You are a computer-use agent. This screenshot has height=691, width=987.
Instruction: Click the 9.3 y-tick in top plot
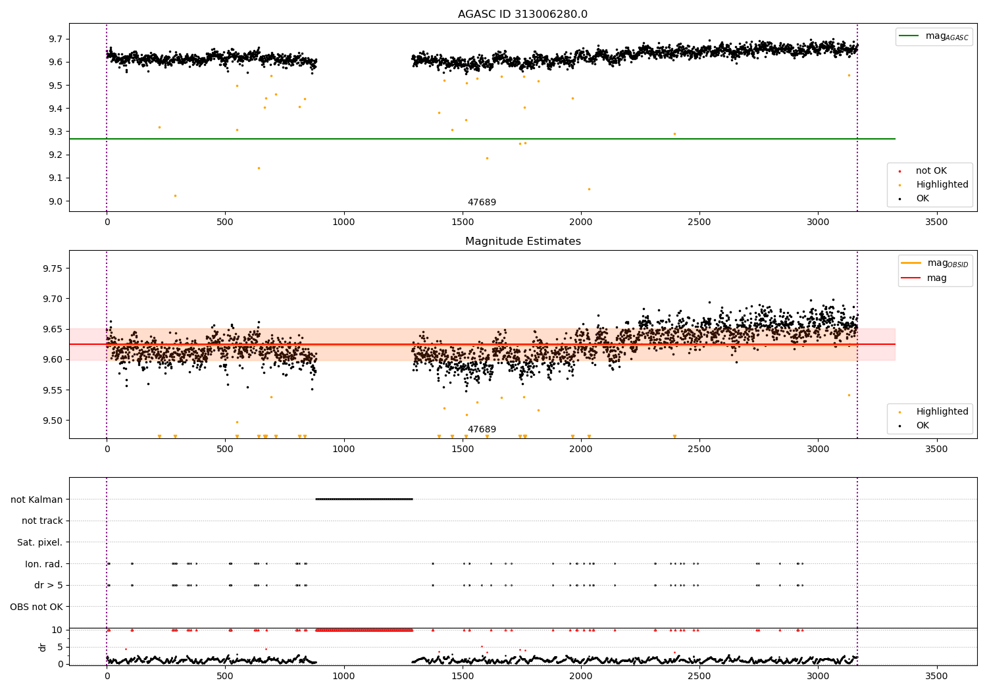55,132
